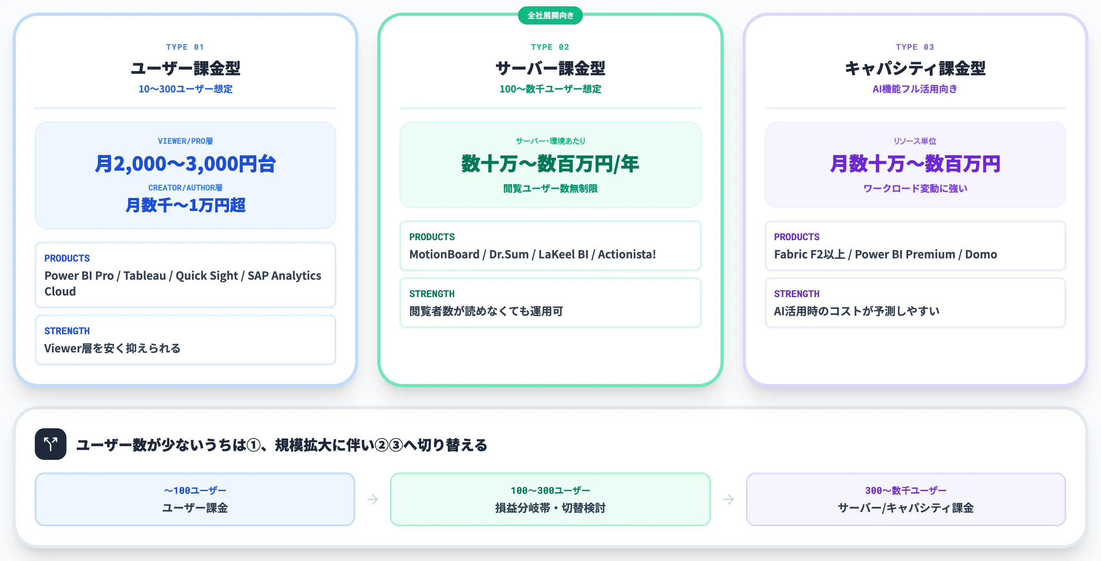This screenshot has height=561, width=1101.
Task: Click STRENGTH label above 閲覧者数が読めなくても運用可
Action: tap(432, 294)
